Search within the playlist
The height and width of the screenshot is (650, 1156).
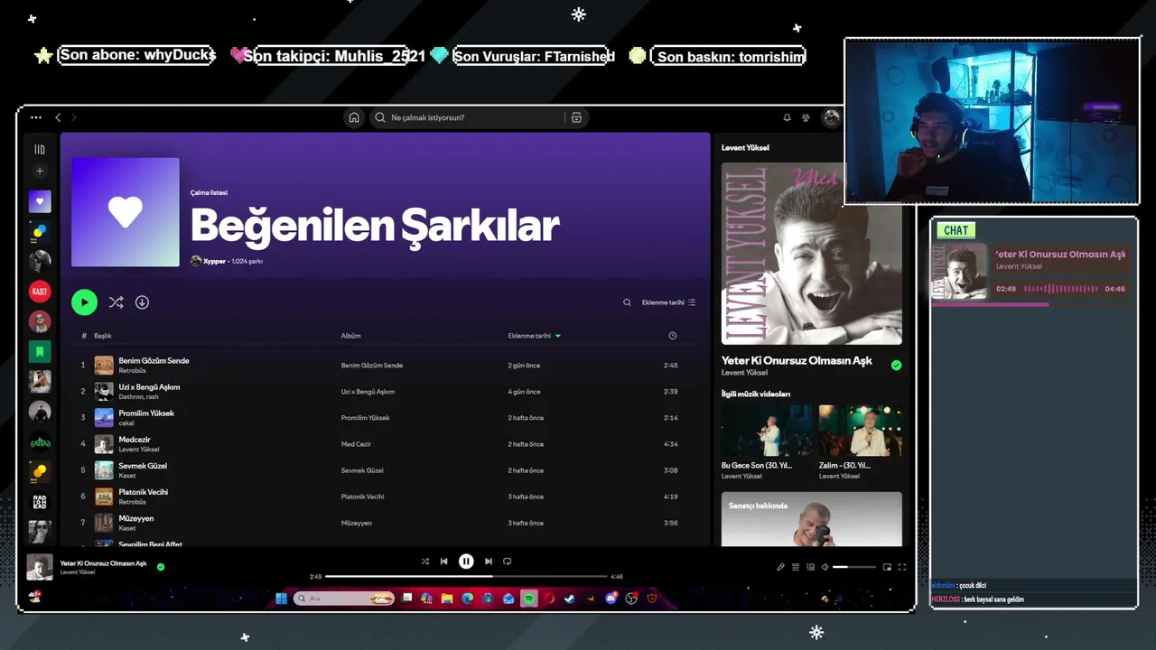tap(627, 302)
